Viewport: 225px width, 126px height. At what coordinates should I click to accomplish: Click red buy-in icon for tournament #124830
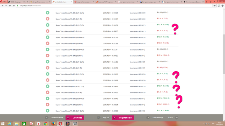tap(48, 19)
